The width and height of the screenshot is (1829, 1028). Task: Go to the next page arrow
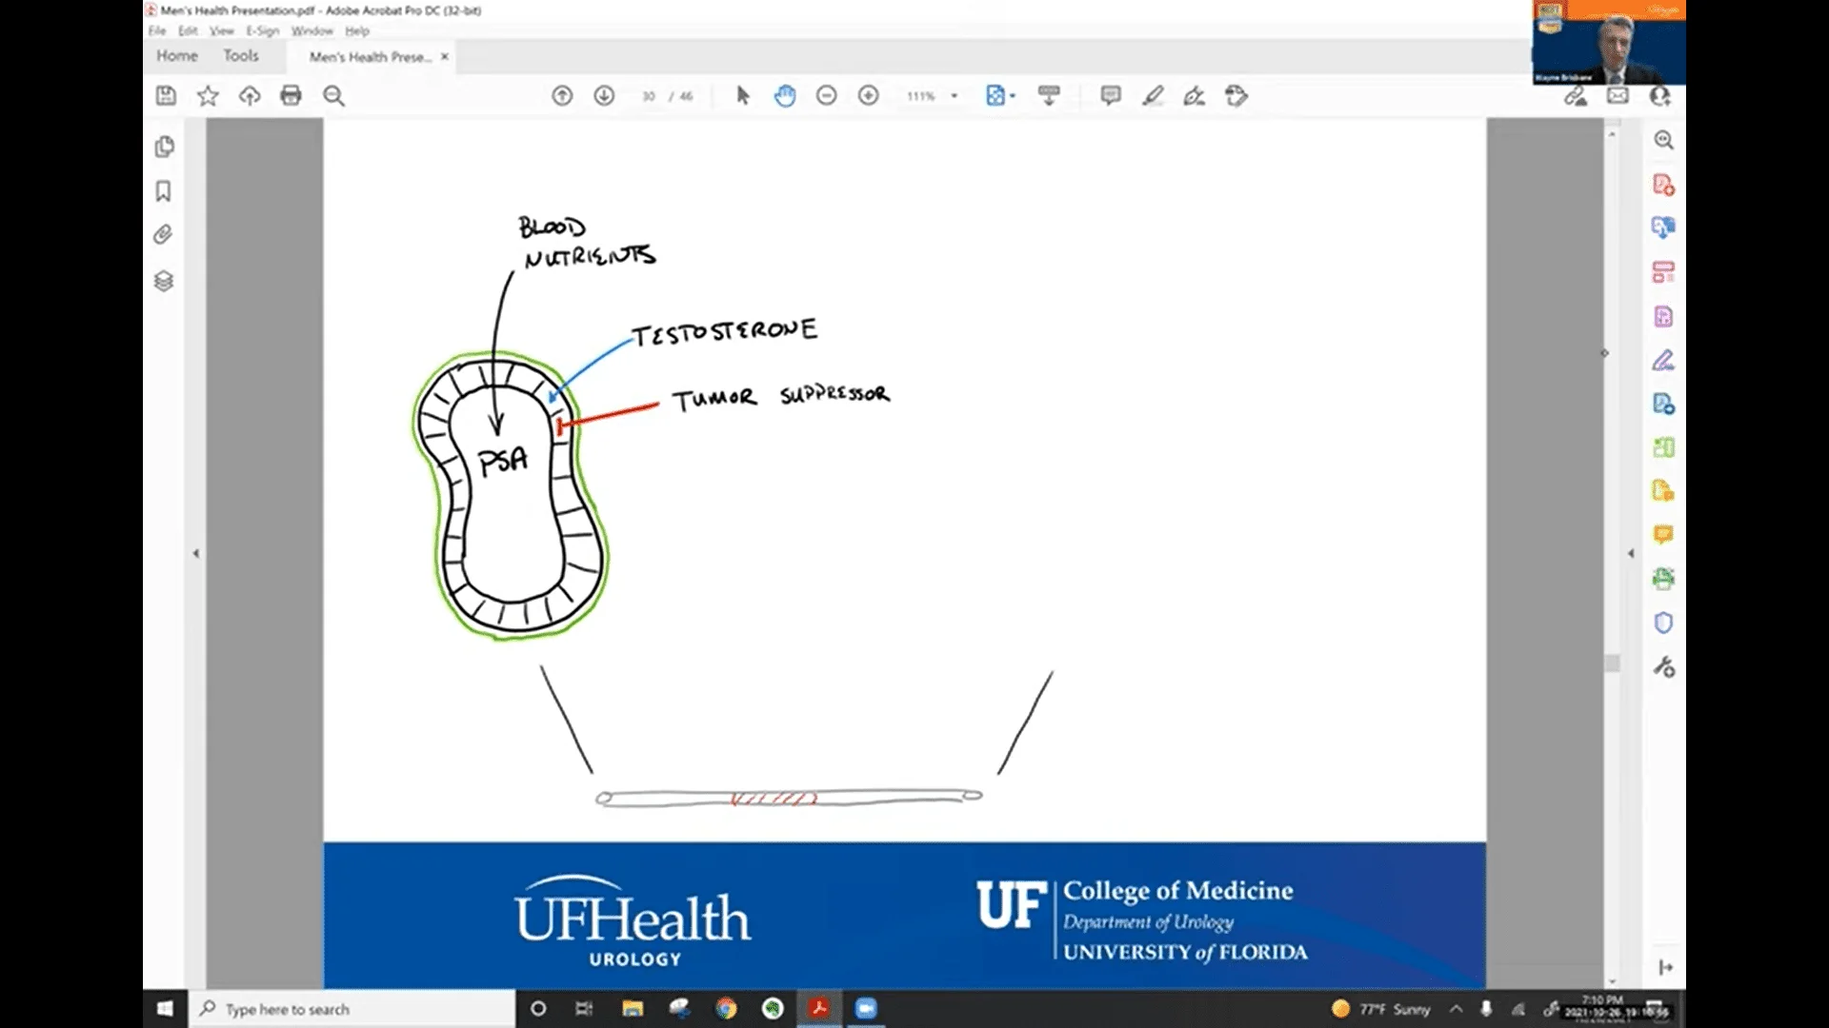point(604,95)
